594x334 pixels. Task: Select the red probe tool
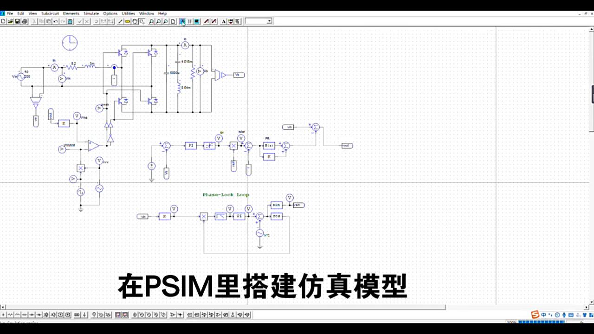[206, 21]
